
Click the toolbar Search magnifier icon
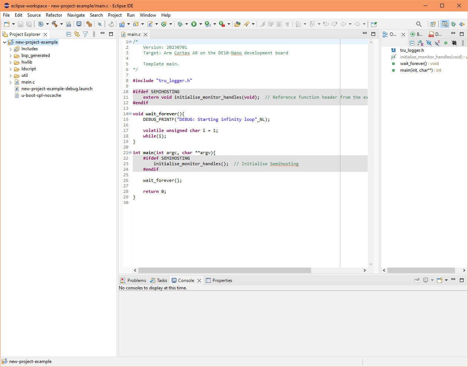pos(419,24)
